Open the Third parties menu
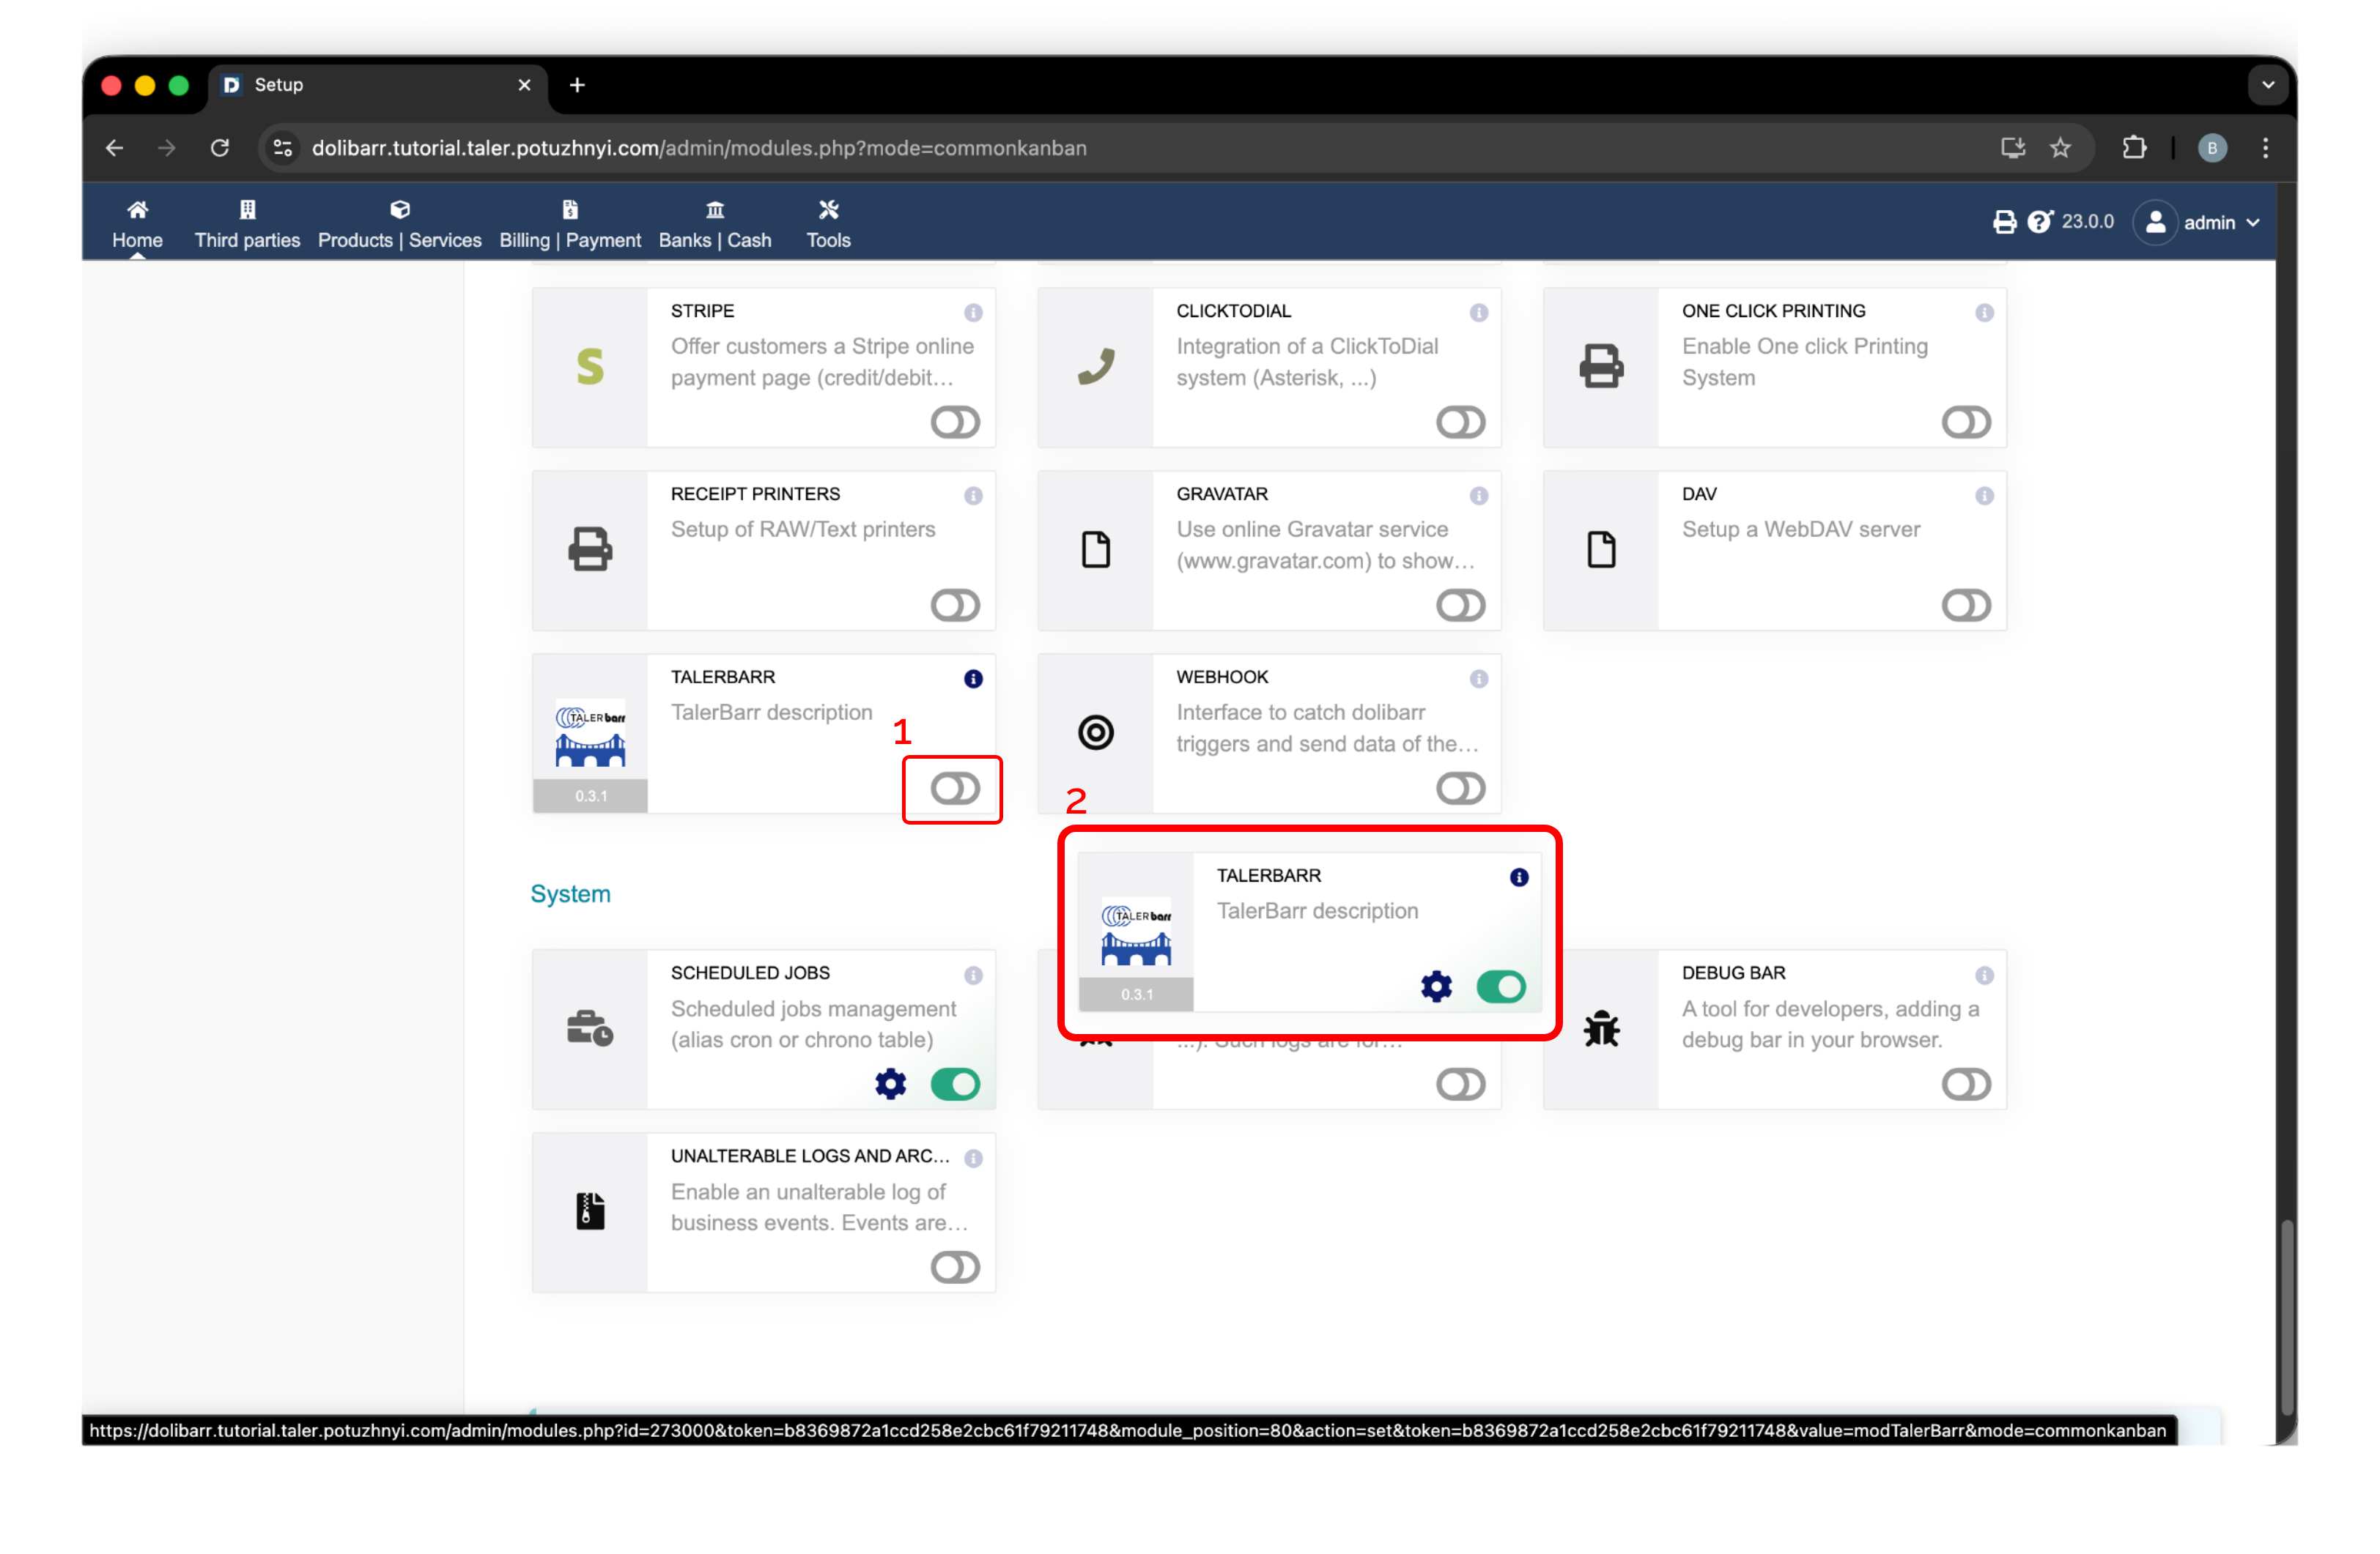 pos(247,224)
